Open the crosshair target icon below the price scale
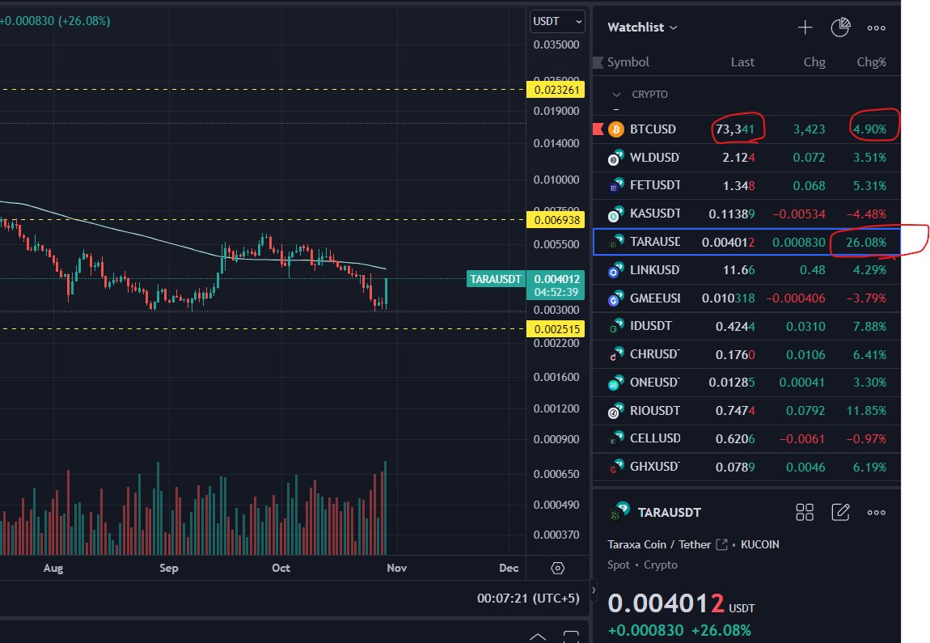Viewport: 930px width, 643px height. pos(557,569)
